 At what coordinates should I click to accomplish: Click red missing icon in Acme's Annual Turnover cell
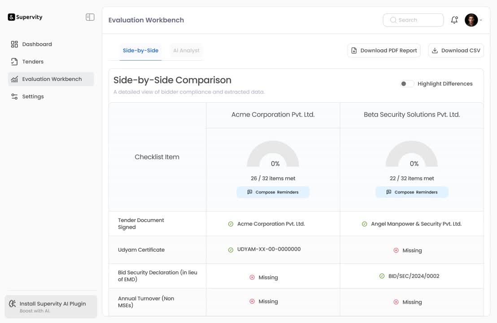[252, 301]
